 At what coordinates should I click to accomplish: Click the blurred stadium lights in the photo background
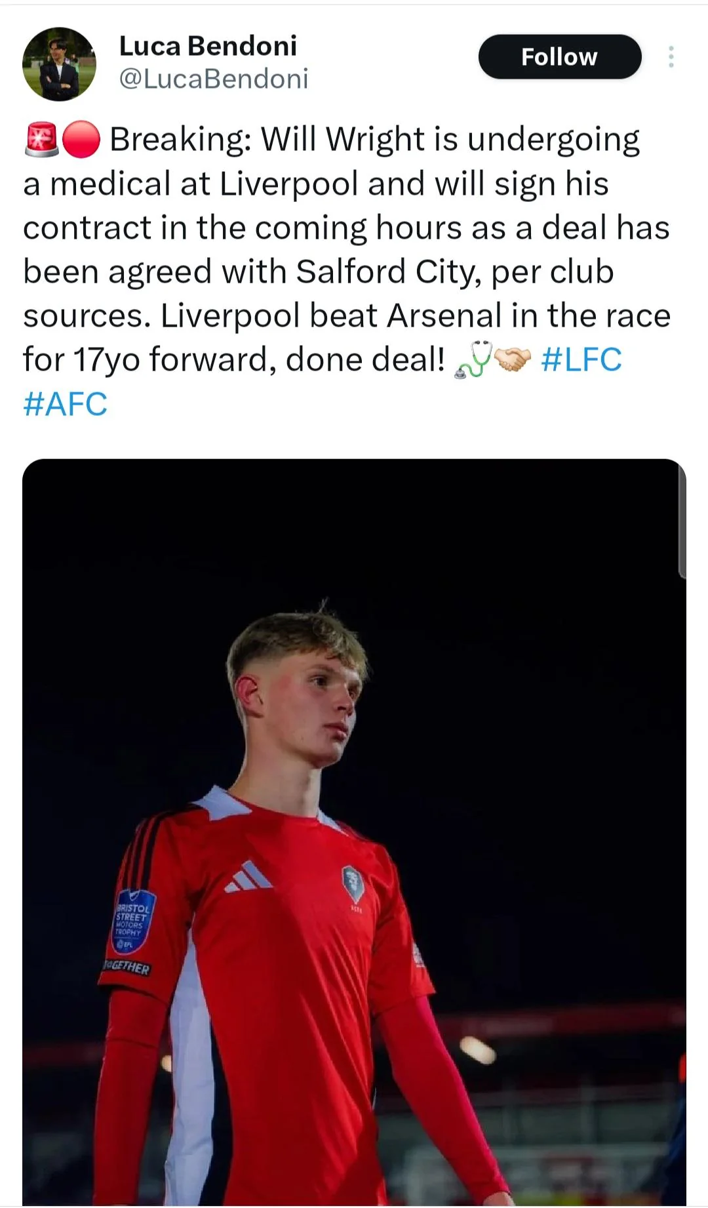click(477, 1049)
